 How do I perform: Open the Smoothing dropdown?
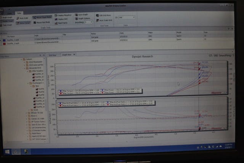pyautogui.click(x=88, y=22)
